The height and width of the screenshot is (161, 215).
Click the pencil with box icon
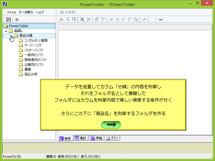click(x=74, y=19)
